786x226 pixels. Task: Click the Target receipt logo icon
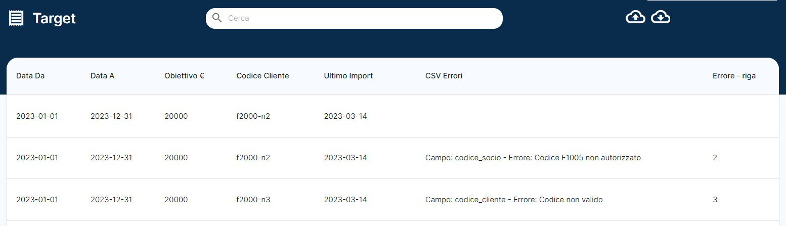coord(16,19)
